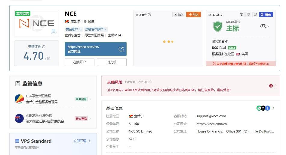Click the 4.70 score value
Screen dimensions: 286x155
click(x=34, y=56)
